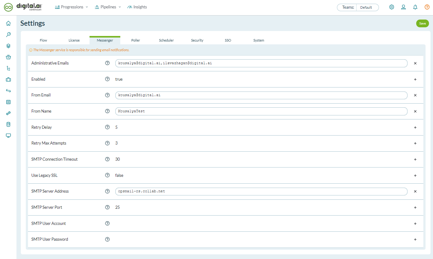Image resolution: width=433 pixels, height=259 pixels.
Task: Open the Progressions dropdown menu
Action: click(71, 7)
